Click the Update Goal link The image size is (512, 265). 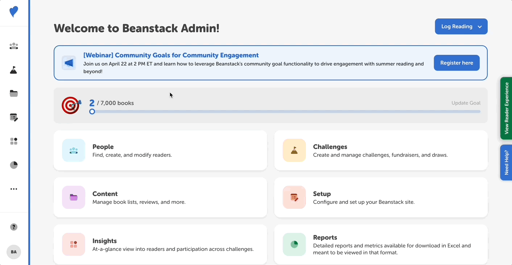point(466,103)
